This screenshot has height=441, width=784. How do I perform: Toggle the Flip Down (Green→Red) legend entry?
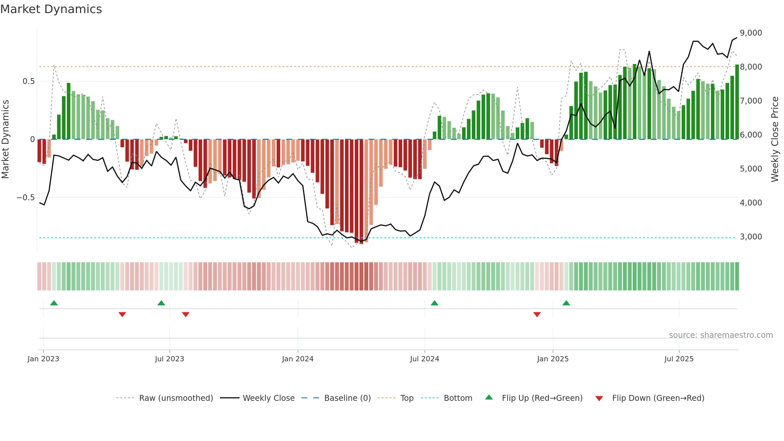pyautogui.click(x=650, y=398)
